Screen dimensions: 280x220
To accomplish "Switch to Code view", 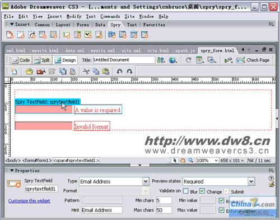I will 21,60.
